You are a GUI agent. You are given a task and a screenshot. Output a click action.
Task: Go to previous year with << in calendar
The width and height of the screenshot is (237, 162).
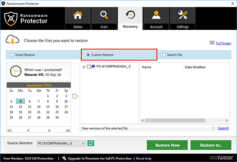click(x=9, y=130)
